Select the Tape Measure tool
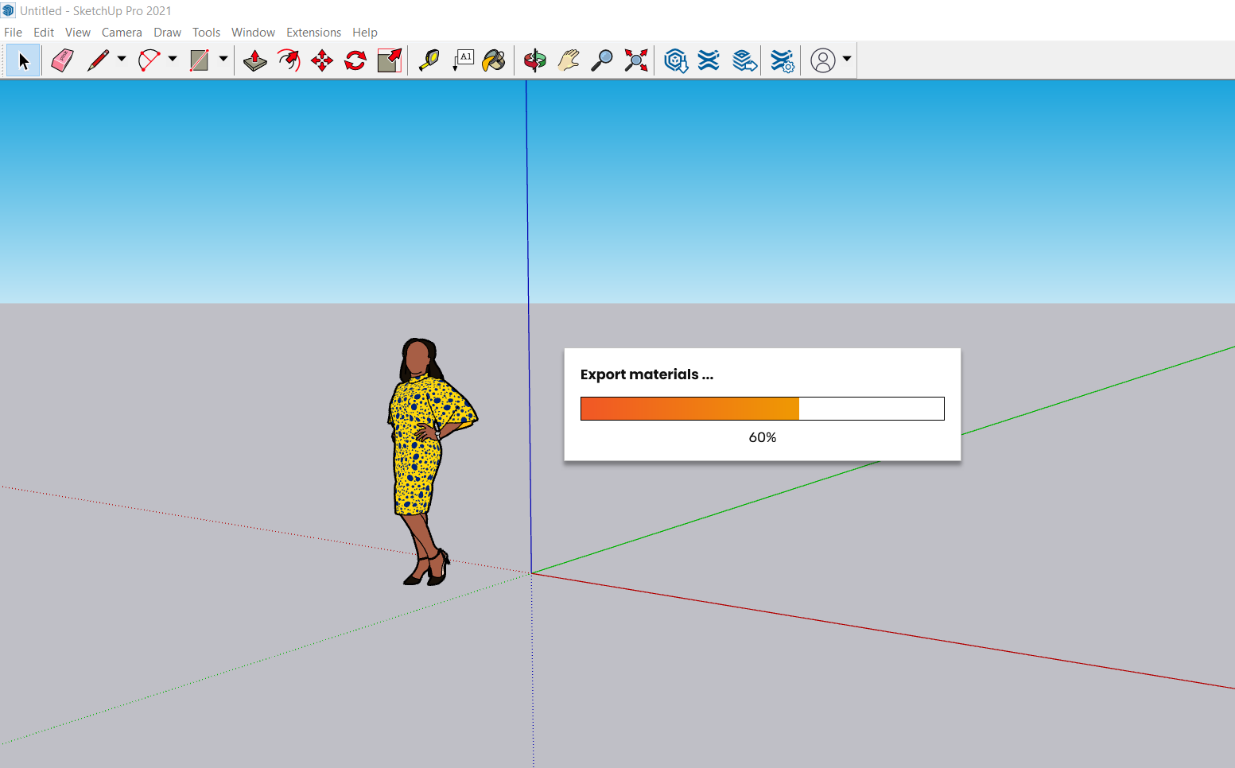Screen dimensions: 1235x768 tap(429, 59)
